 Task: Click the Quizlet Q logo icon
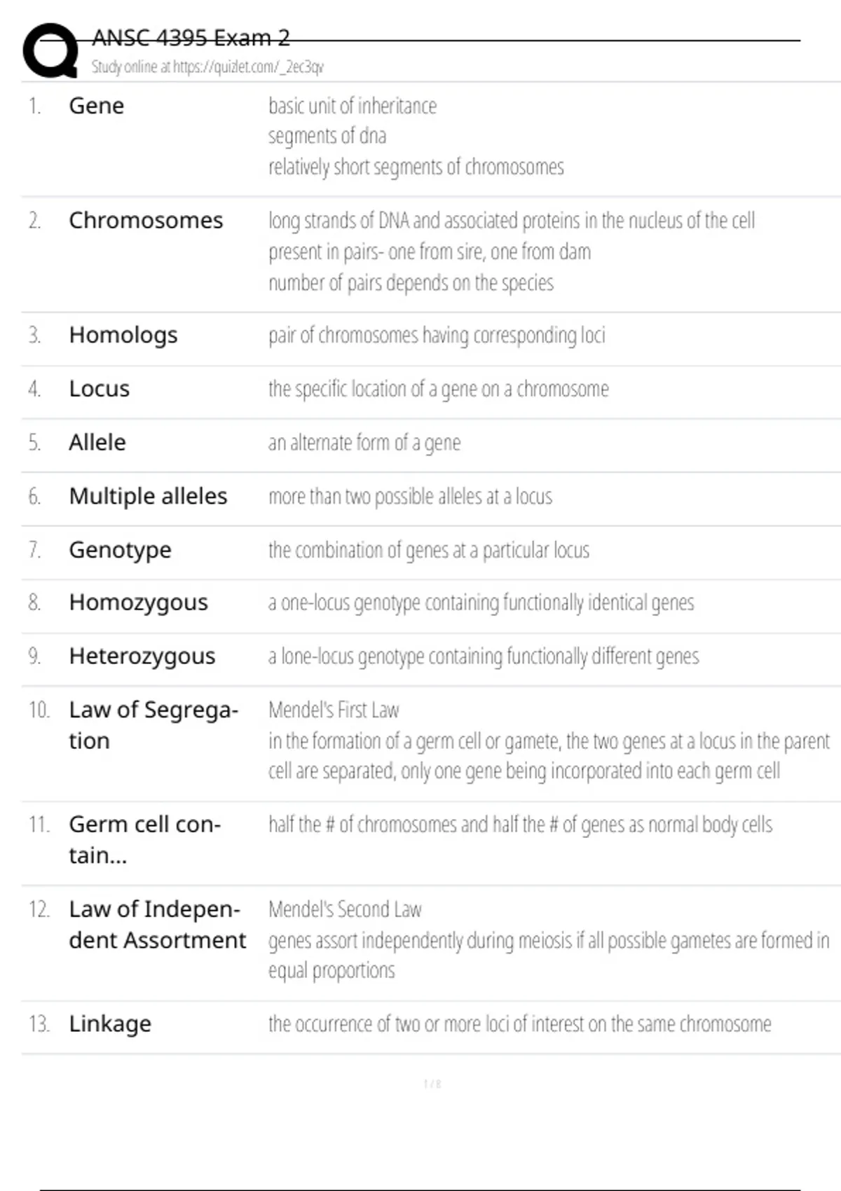50,50
